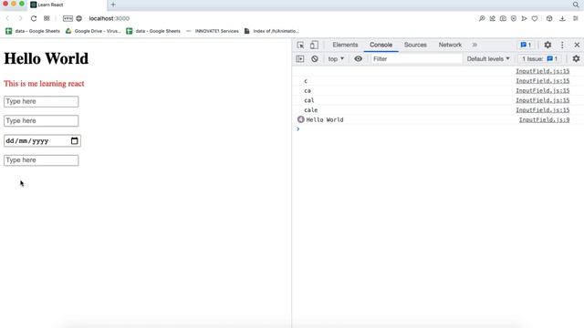The image size is (584, 328).
Task: Click the issues badge showing 1
Action: tap(526, 45)
